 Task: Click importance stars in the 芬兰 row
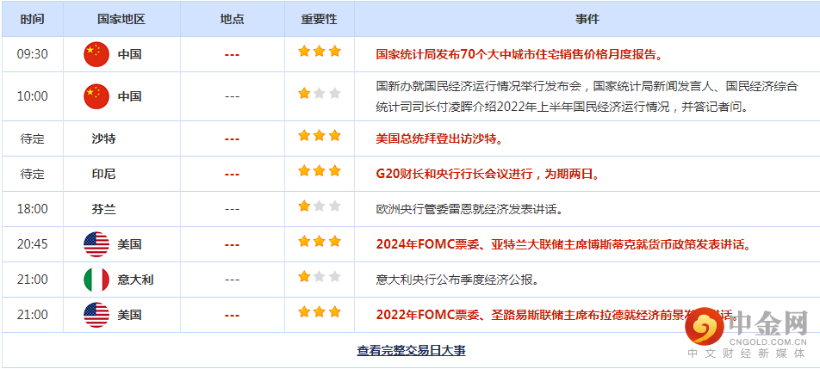[x=319, y=206]
